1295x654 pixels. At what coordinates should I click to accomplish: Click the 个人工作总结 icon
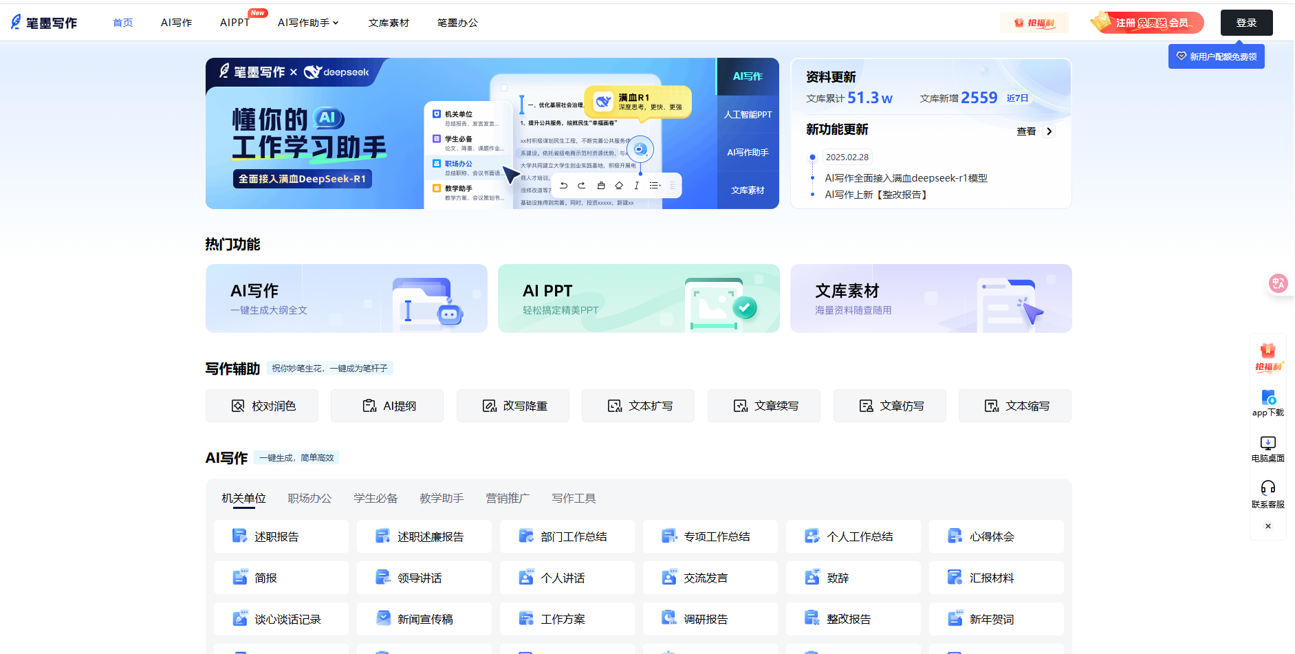[812, 536]
